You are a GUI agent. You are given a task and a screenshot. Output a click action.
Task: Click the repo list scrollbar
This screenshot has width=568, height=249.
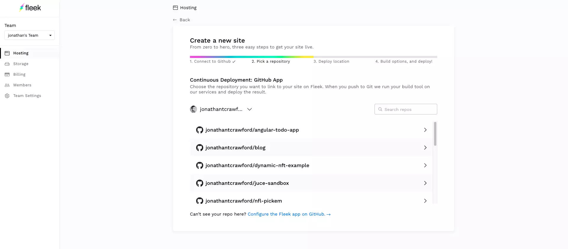coord(435,134)
